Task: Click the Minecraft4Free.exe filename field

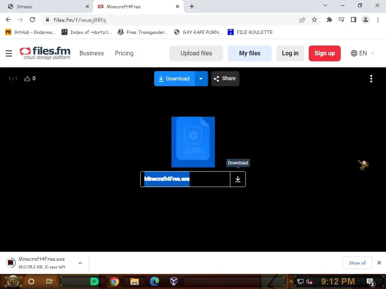Action: pyautogui.click(x=185, y=179)
